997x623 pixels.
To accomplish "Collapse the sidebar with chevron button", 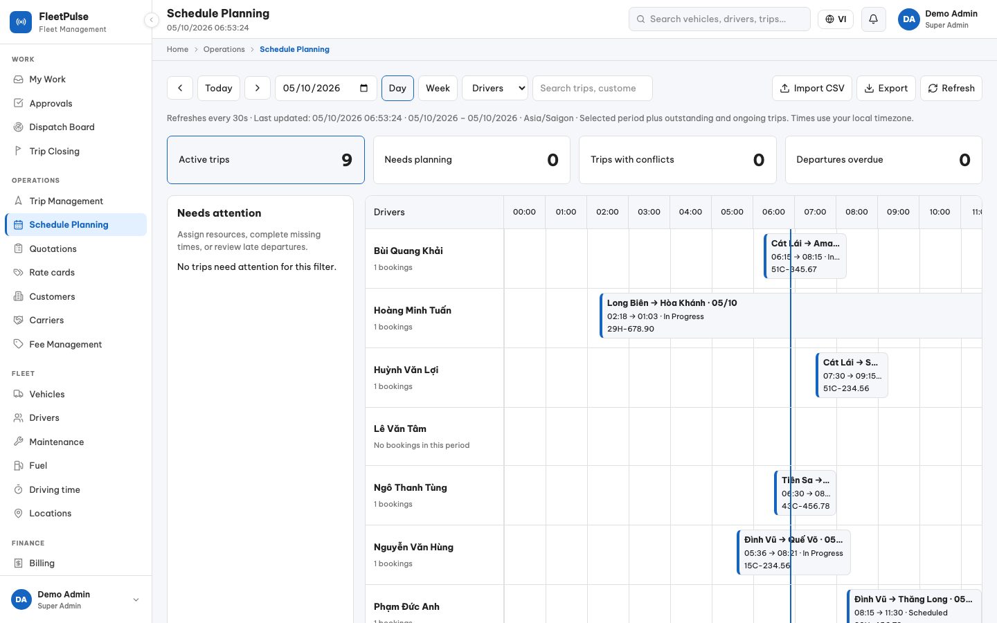I will [151, 20].
